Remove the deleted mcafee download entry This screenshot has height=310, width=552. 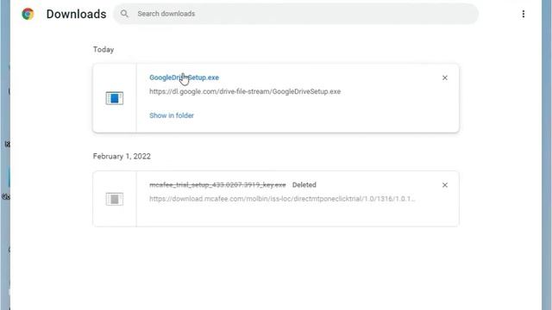[x=445, y=185]
